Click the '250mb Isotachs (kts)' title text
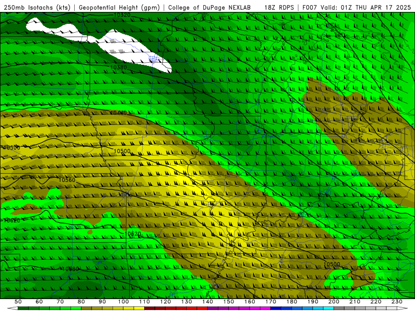This screenshot has height=311, width=415. tap(37, 7)
